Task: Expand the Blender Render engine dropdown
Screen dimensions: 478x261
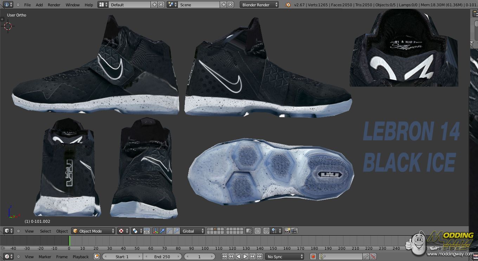Action: pos(259,5)
